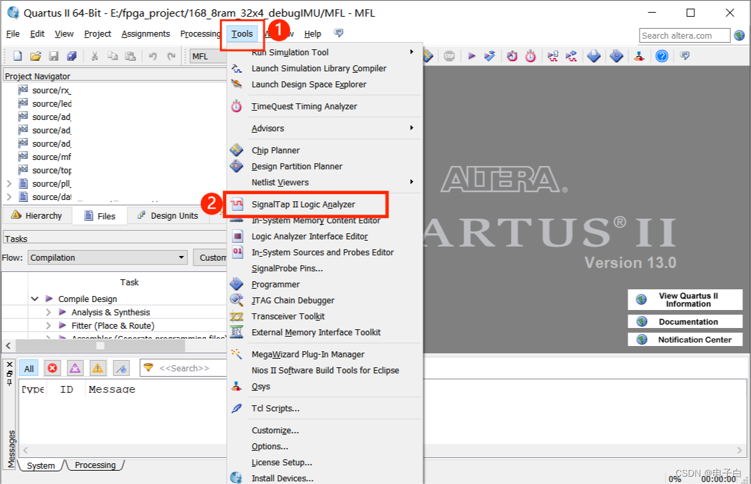The image size is (751, 484).
Task: Toggle the Messages panel pin icon
Action: pyautogui.click(x=9, y=383)
